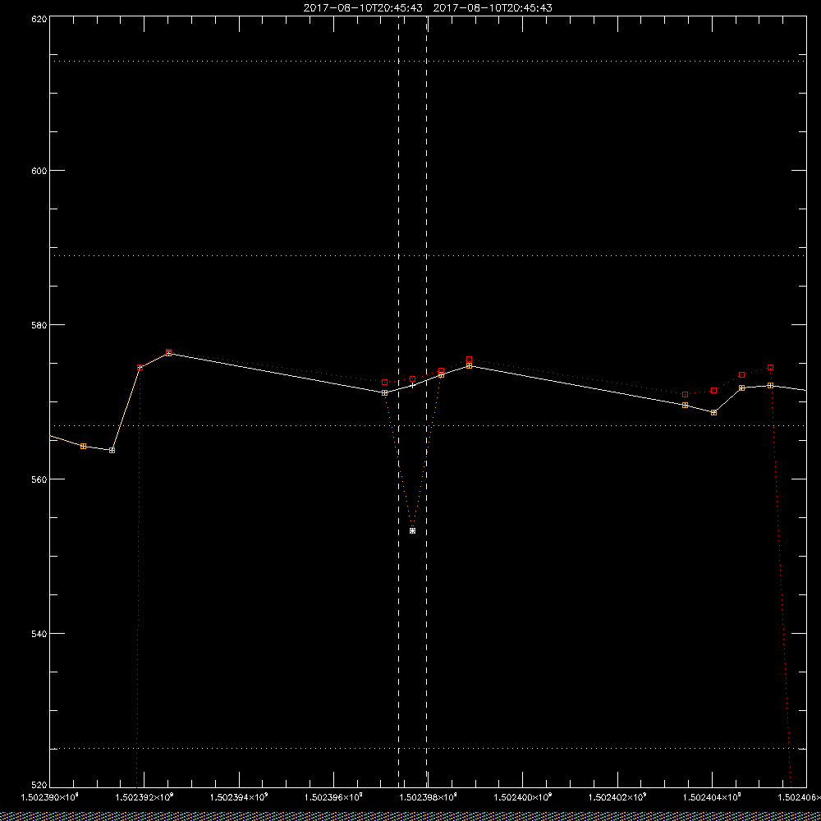Screen dimensions: 821x821
Task: Select the white plus point between the dashed lines
Action: 413,385
